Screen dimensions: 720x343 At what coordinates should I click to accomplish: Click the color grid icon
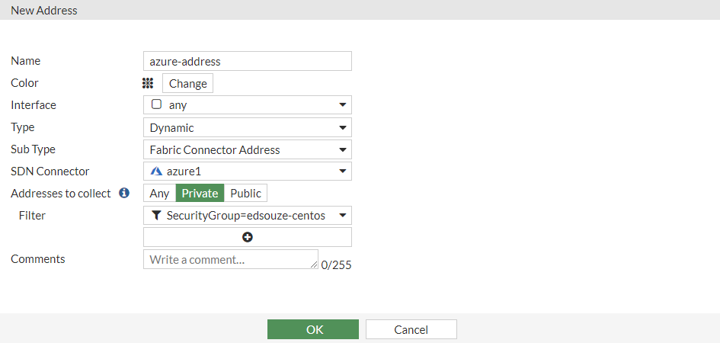[148, 83]
